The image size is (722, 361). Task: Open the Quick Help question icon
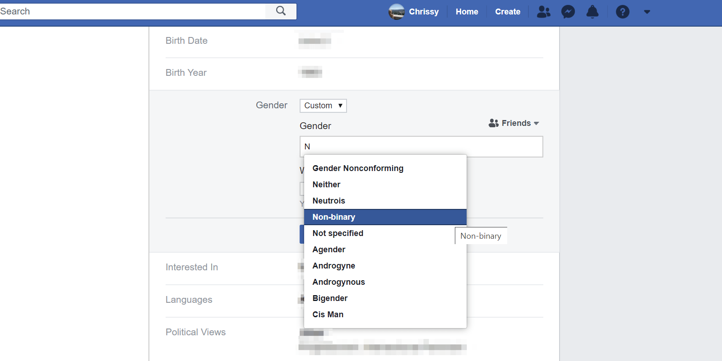623,12
